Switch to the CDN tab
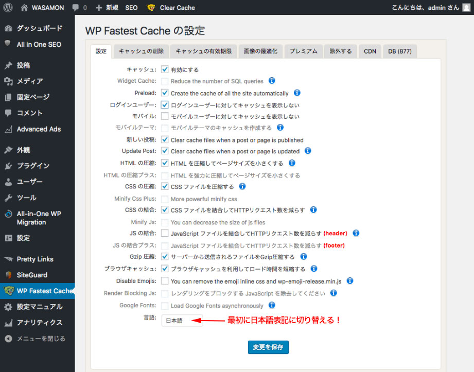Image resolution: width=474 pixels, height=372 pixels. pos(370,51)
